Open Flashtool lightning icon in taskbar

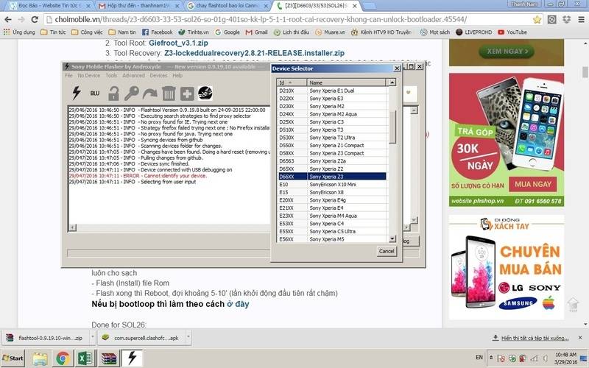tap(132, 358)
